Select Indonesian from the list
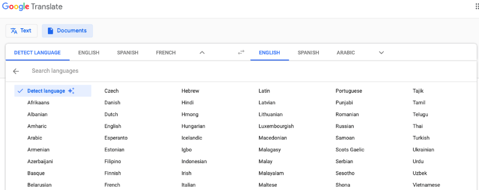 click(x=194, y=162)
